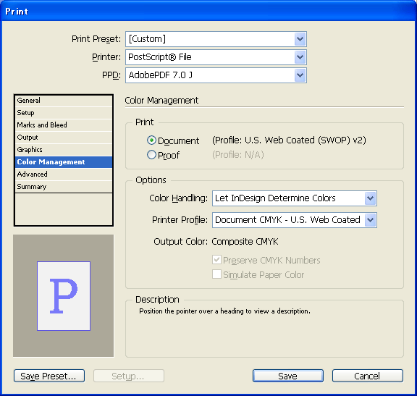The height and width of the screenshot is (396, 417).
Task: Click the disabled Setup... button
Action: (x=129, y=376)
